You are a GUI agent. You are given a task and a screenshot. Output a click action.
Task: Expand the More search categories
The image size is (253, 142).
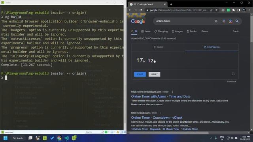point(204,32)
